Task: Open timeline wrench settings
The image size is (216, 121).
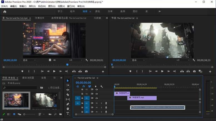Action: pos(101,86)
